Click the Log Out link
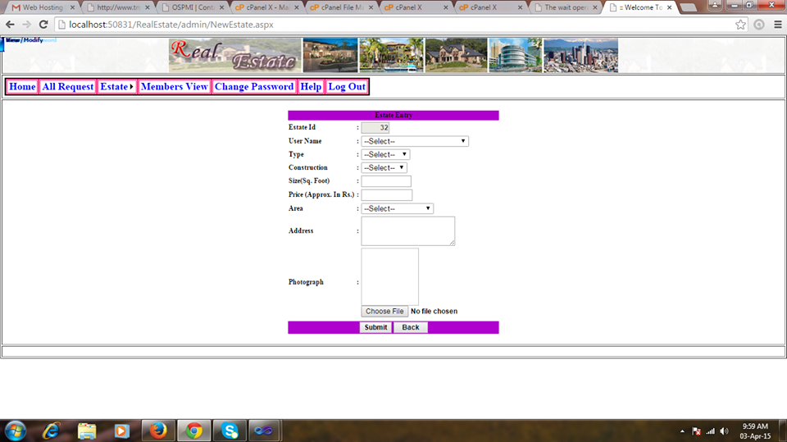This screenshot has height=442, width=787. point(347,87)
